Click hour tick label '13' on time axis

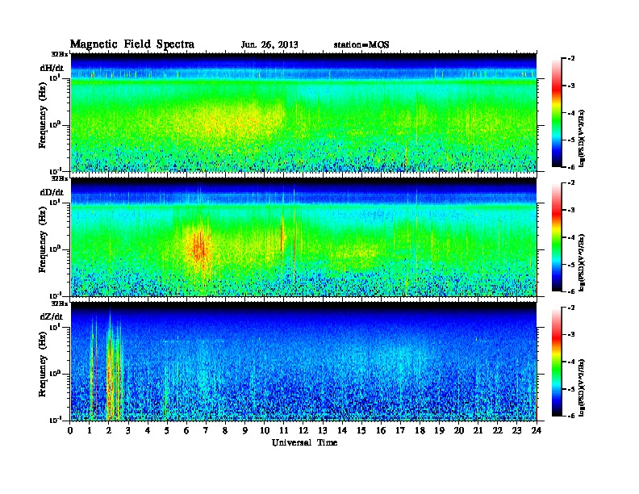(323, 431)
